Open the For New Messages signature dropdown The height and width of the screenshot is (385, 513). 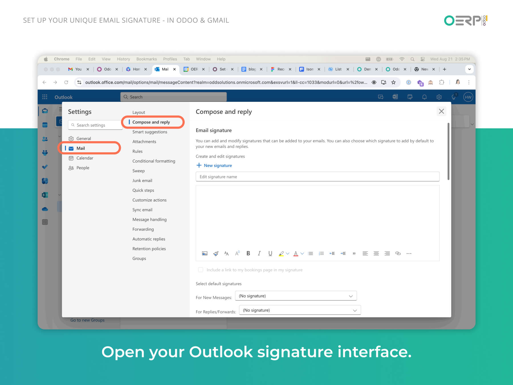pos(296,296)
